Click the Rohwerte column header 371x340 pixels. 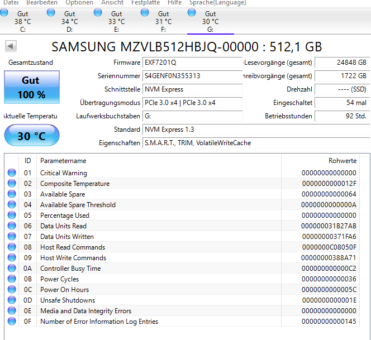(x=320, y=161)
